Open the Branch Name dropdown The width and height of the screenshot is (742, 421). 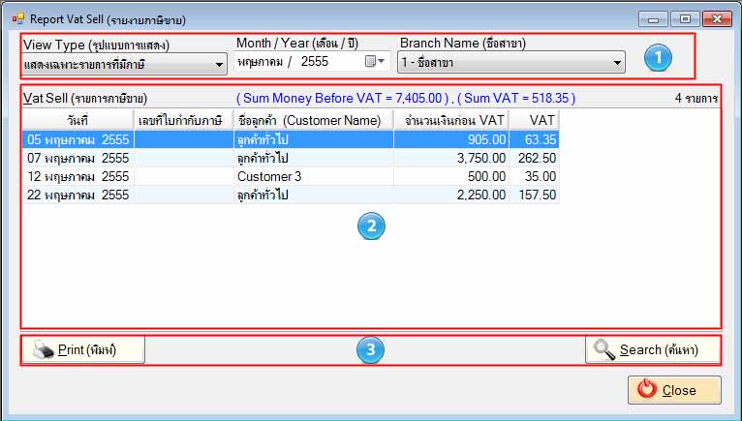(x=511, y=62)
